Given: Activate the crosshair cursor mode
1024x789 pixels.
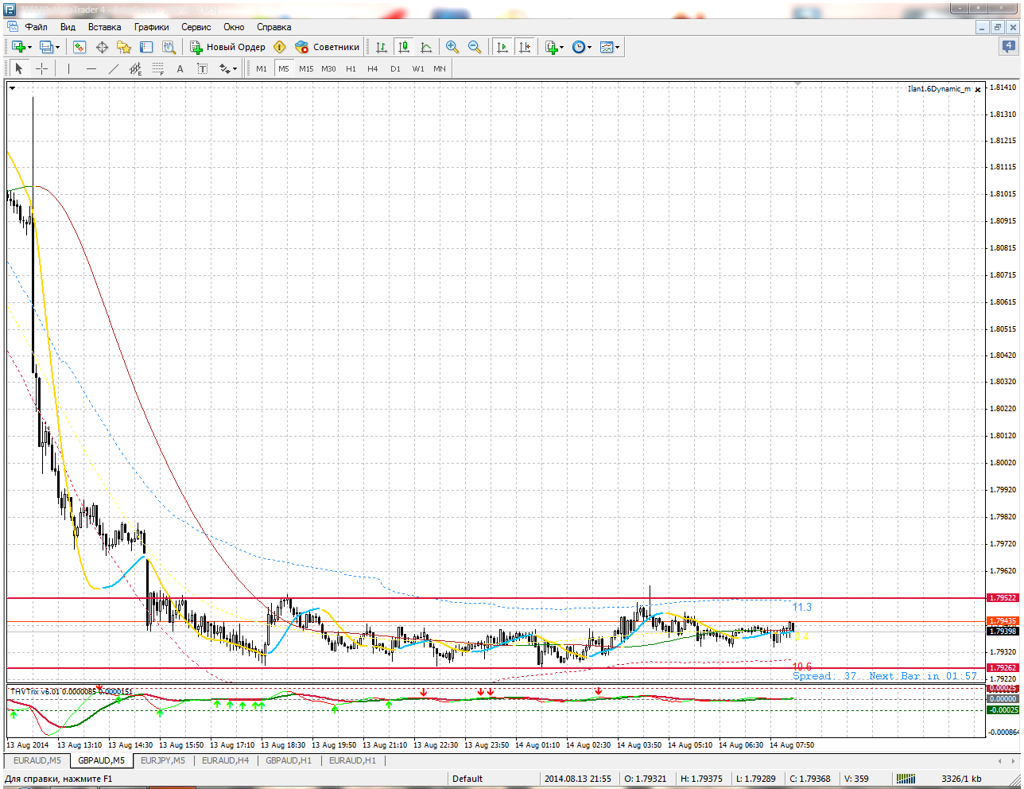Looking at the screenshot, I should [41, 68].
